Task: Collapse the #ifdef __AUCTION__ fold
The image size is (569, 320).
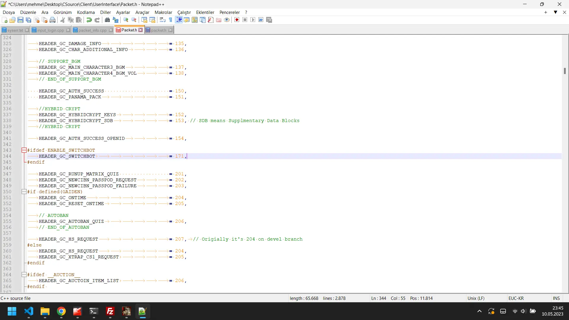Action: (x=24, y=275)
